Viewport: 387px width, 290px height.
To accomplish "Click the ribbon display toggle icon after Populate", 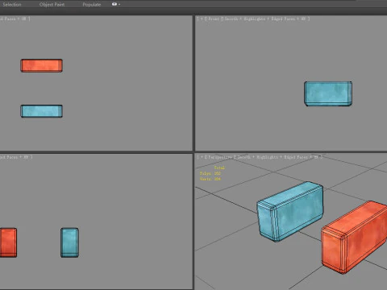I will click(x=114, y=4).
